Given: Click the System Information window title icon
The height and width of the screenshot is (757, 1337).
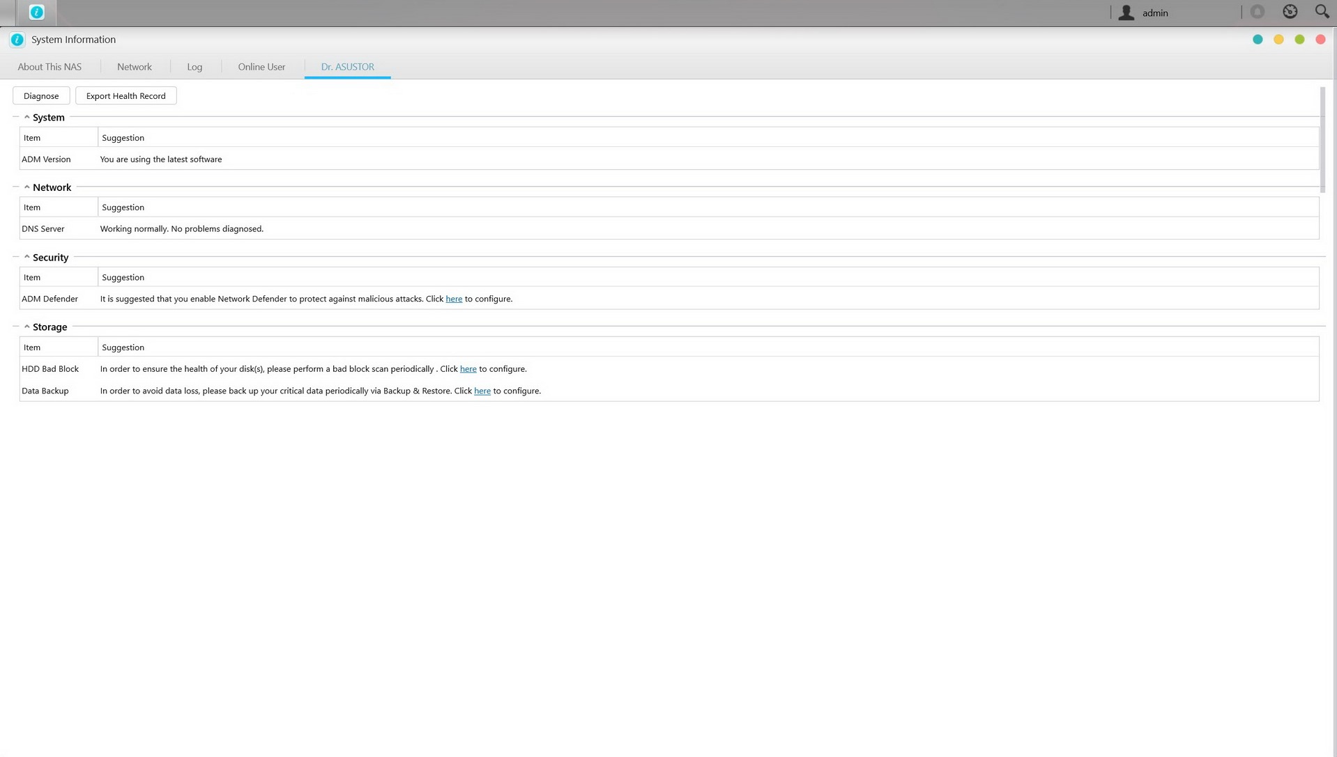Looking at the screenshot, I should (17, 40).
